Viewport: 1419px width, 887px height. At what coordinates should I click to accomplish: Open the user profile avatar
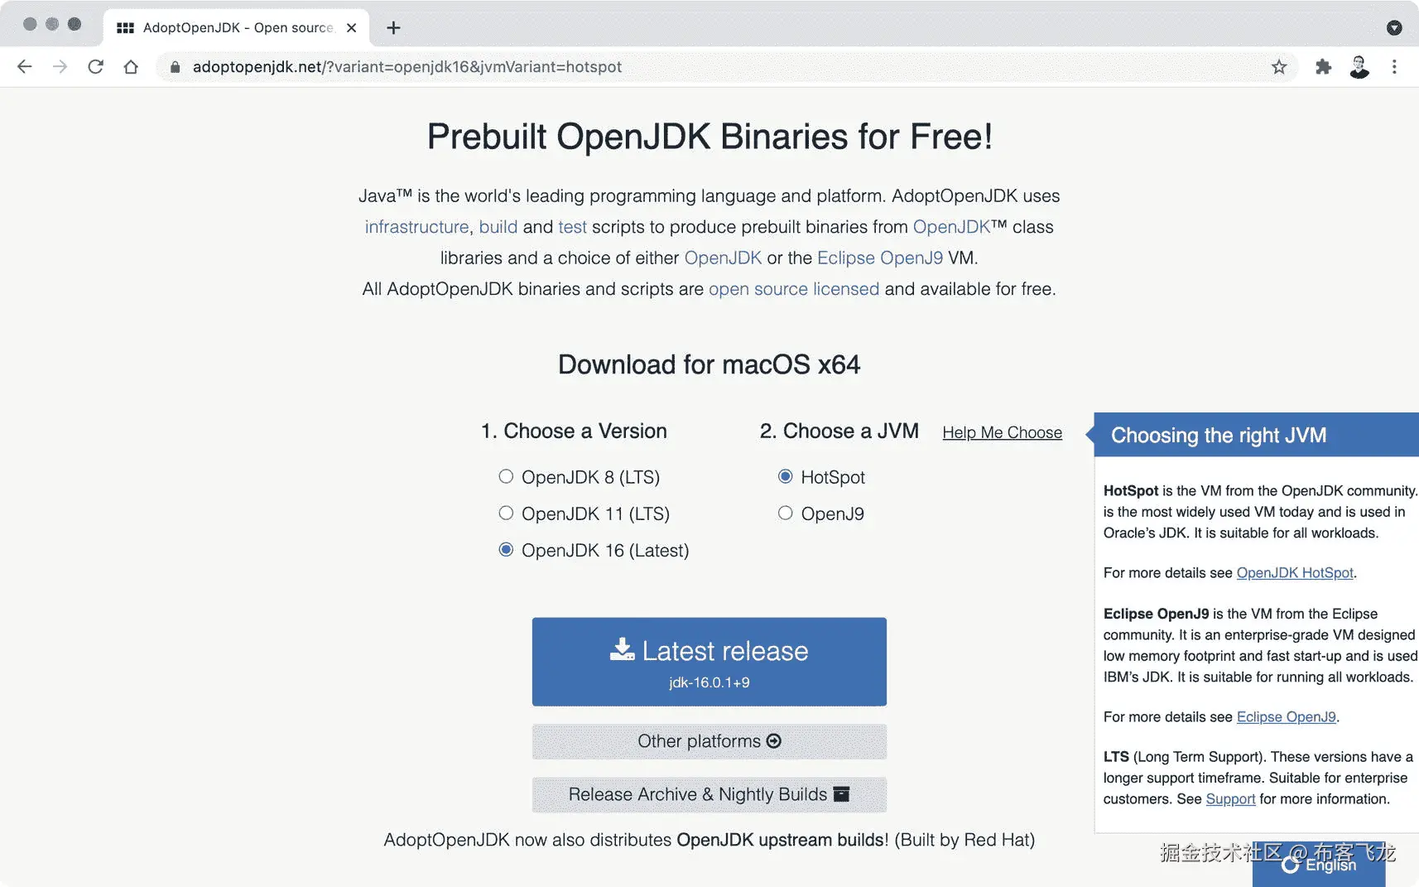(x=1359, y=67)
